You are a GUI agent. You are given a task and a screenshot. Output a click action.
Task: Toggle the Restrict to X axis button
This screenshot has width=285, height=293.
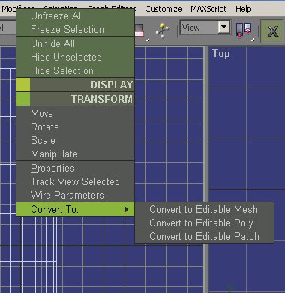coord(272,31)
